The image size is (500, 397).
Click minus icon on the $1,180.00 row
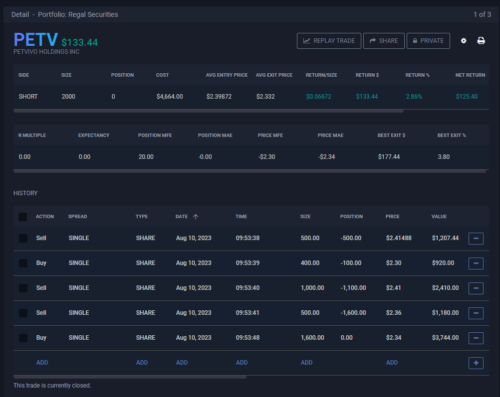pyautogui.click(x=476, y=313)
